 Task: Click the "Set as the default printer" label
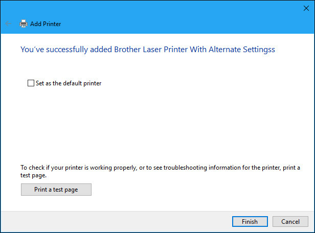[69, 83]
